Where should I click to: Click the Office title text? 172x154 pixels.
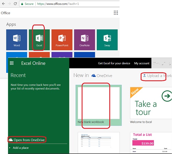[x=6, y=13]
